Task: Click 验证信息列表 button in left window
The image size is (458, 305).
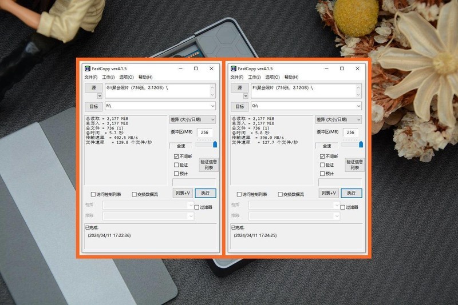Action: pyautogui.click(x=208, y=164)
